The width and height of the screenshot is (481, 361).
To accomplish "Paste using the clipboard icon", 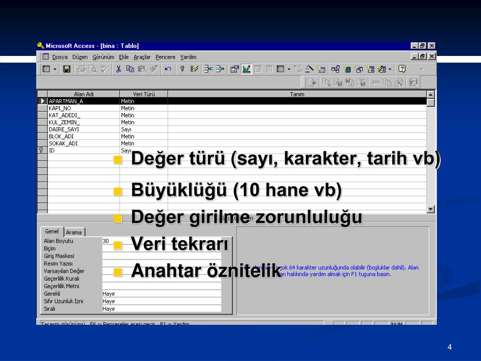I will (x=142, y=69).
